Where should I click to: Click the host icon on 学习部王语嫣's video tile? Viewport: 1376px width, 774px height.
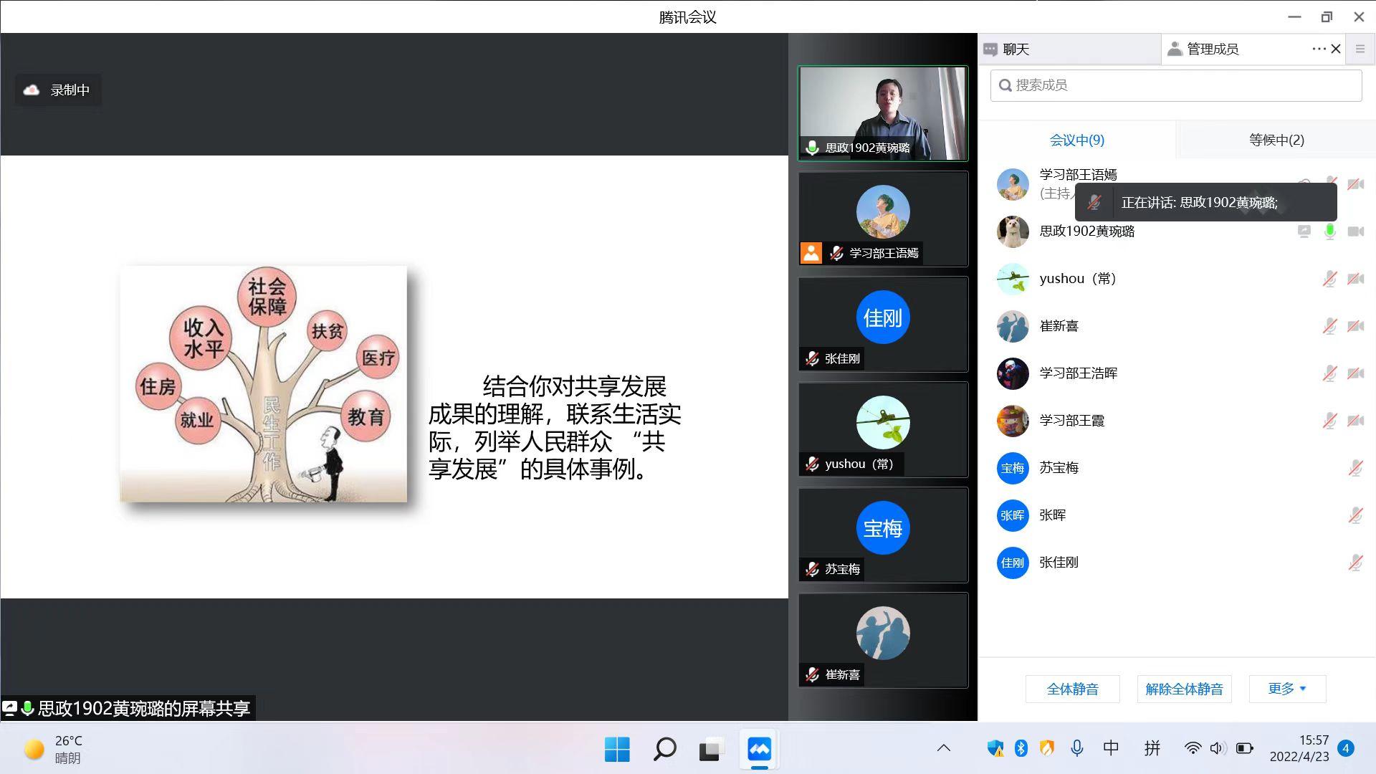click(x=811, y=253)
